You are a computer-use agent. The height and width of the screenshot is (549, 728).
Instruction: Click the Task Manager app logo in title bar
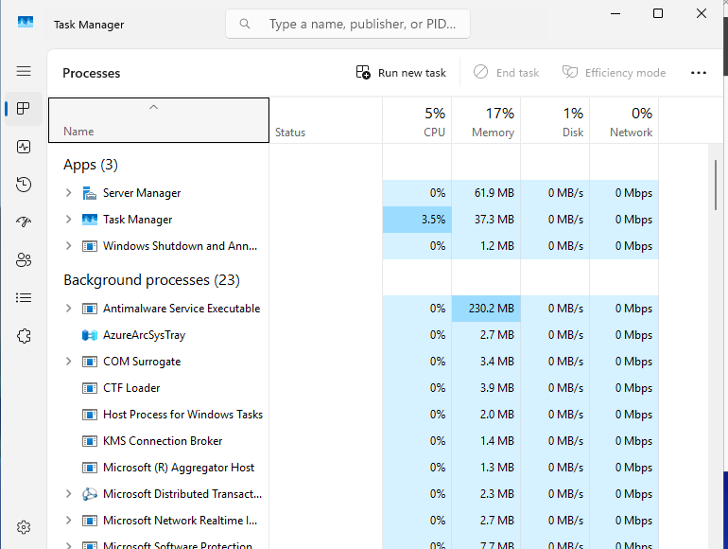(26, 22)
